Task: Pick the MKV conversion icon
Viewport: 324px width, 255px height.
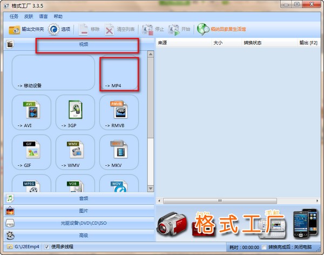Action: pos(119,150)
